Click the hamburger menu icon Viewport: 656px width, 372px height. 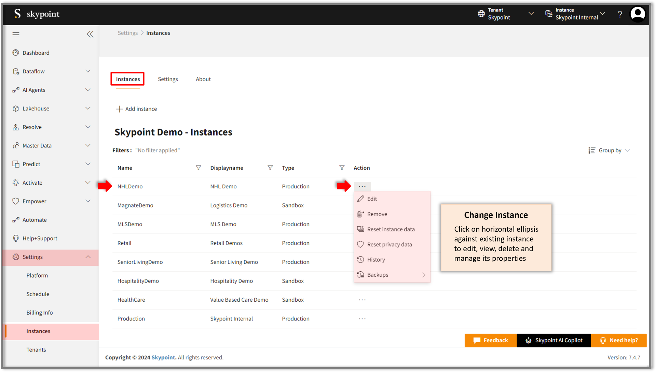click(16, 34)
